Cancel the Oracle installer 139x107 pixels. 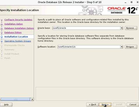coord(133,105)
